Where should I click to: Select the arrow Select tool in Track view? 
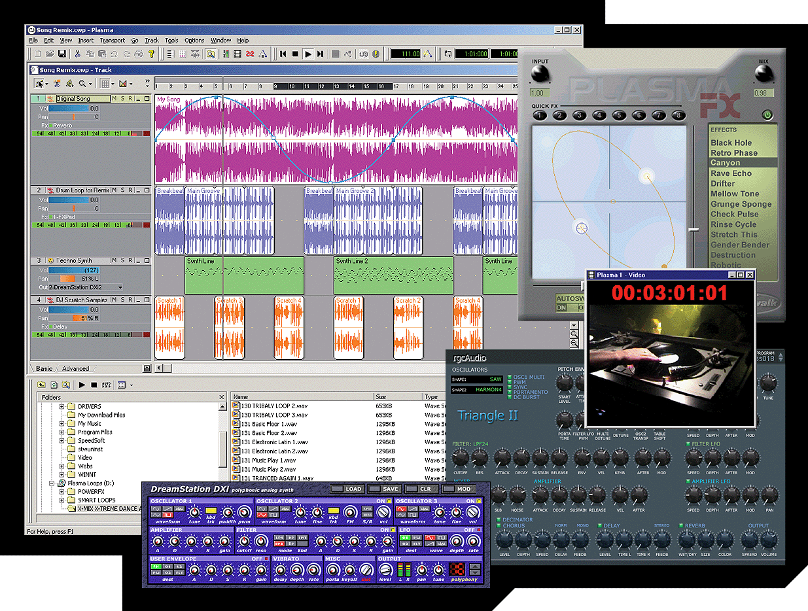[x=40, y=83]
